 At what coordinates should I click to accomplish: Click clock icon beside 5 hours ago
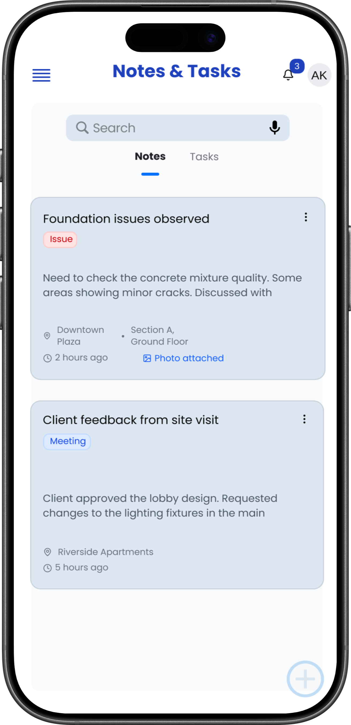(47, 568)
